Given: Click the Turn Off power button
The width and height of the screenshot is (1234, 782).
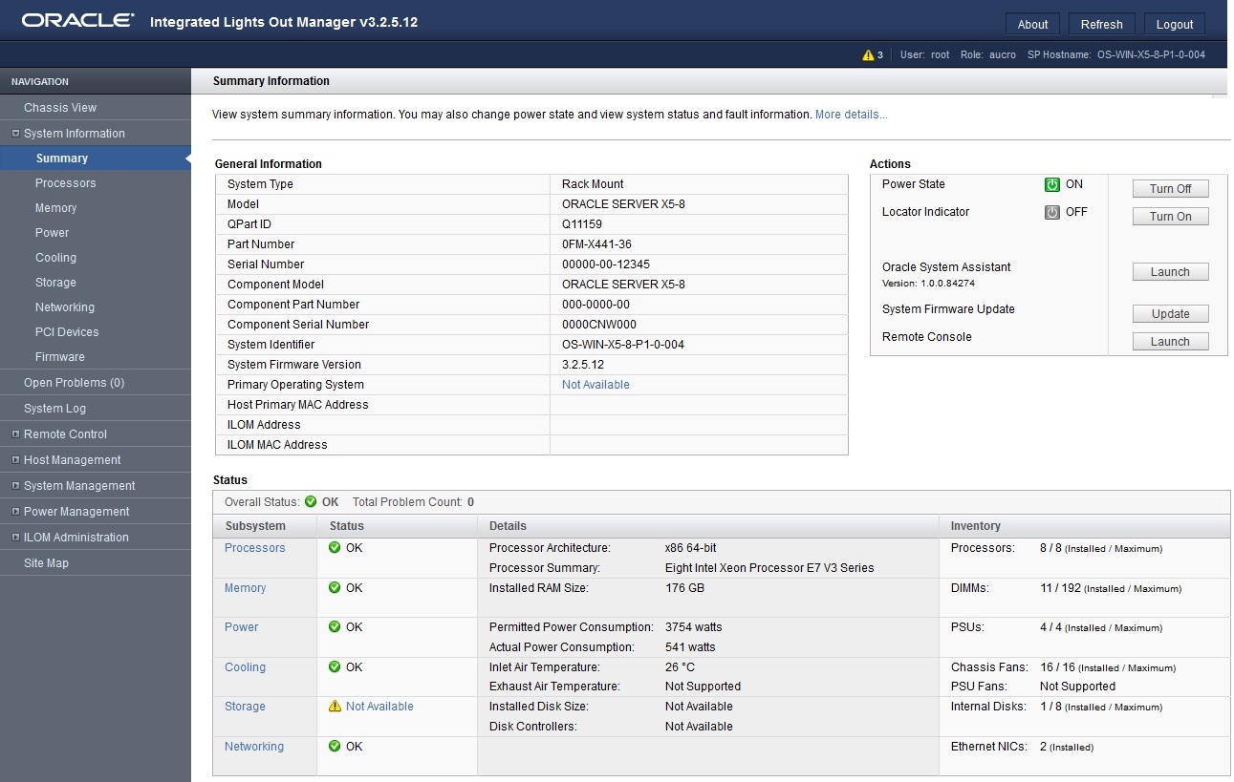Looking at the screenshot, I should click(1170, 188).
